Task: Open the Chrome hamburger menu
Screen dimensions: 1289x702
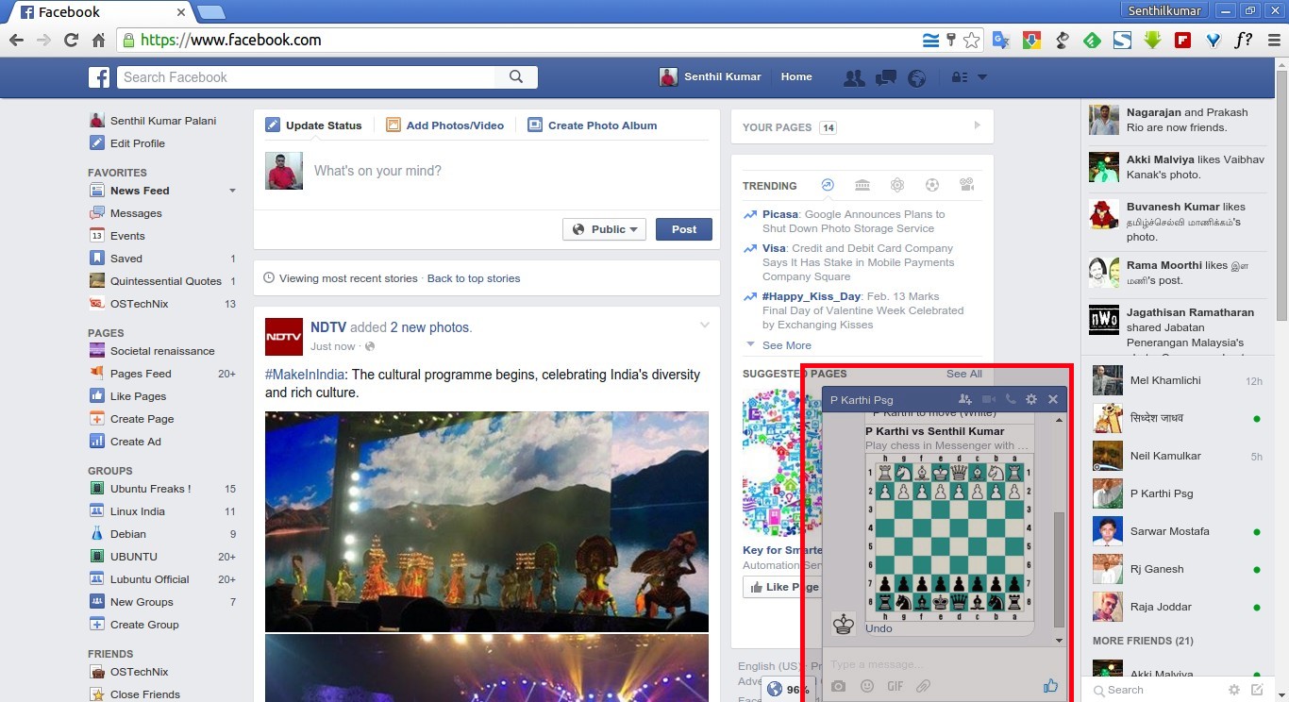Action: [x=1274, y=40]
